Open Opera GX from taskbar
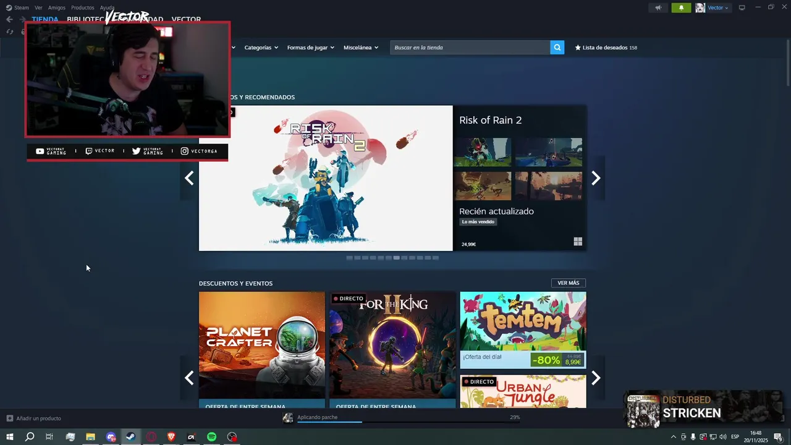Viewport: 791px width, 445px height. 151,437
